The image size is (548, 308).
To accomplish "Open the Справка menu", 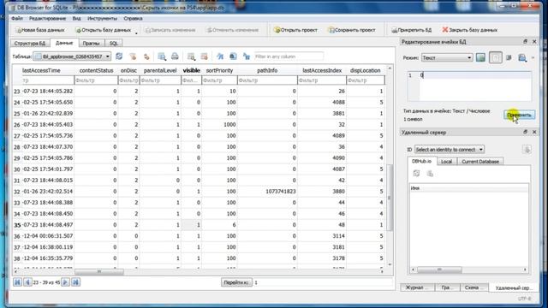I will coord(133,19).
